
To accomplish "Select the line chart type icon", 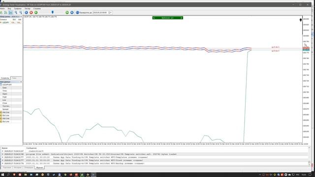I will pos(10,13).
